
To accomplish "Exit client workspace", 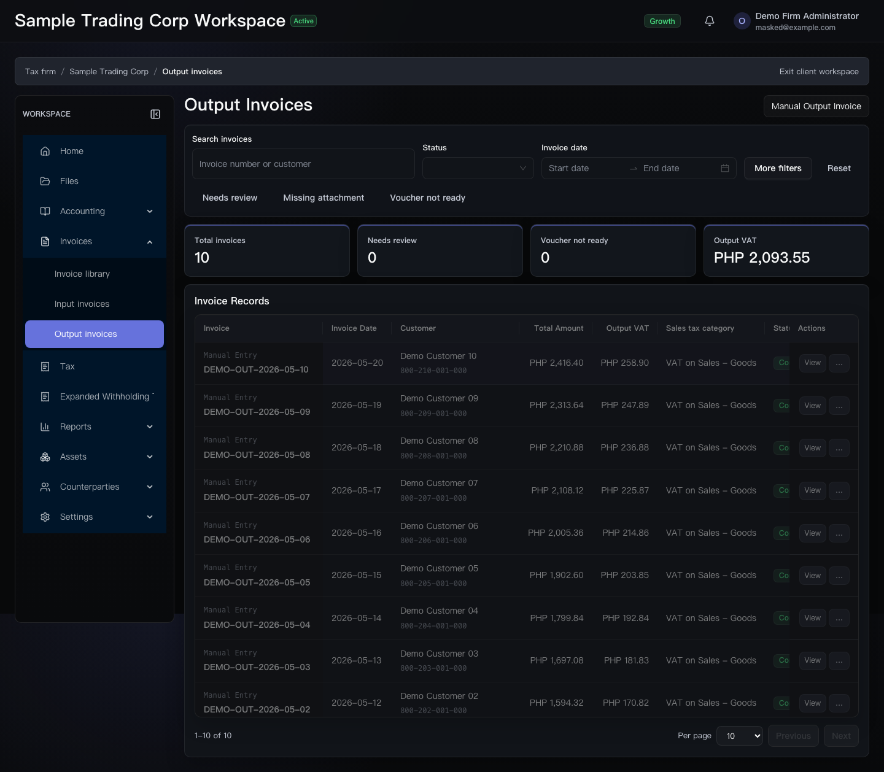I will pos(819,71).
